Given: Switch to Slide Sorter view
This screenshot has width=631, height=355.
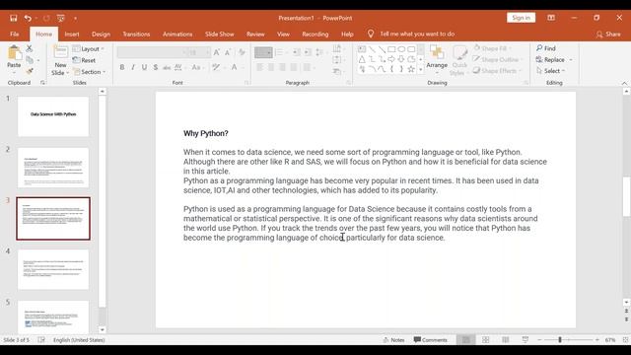Looking at the screenshot, I should pyautogui.click(x=486, y=340).
